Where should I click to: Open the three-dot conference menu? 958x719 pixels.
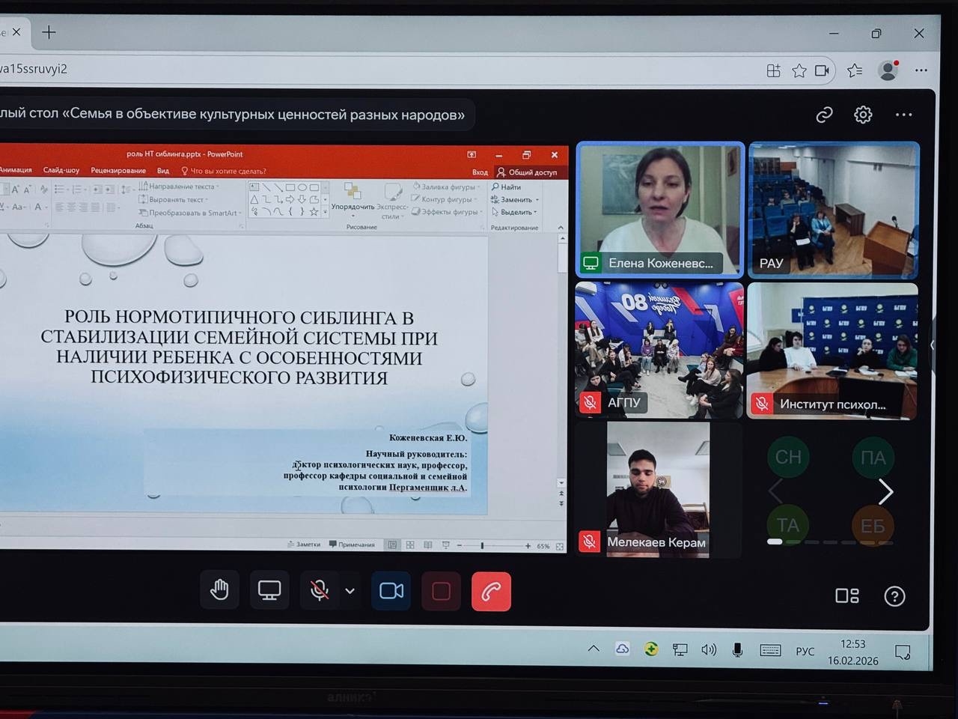point(903,115)
